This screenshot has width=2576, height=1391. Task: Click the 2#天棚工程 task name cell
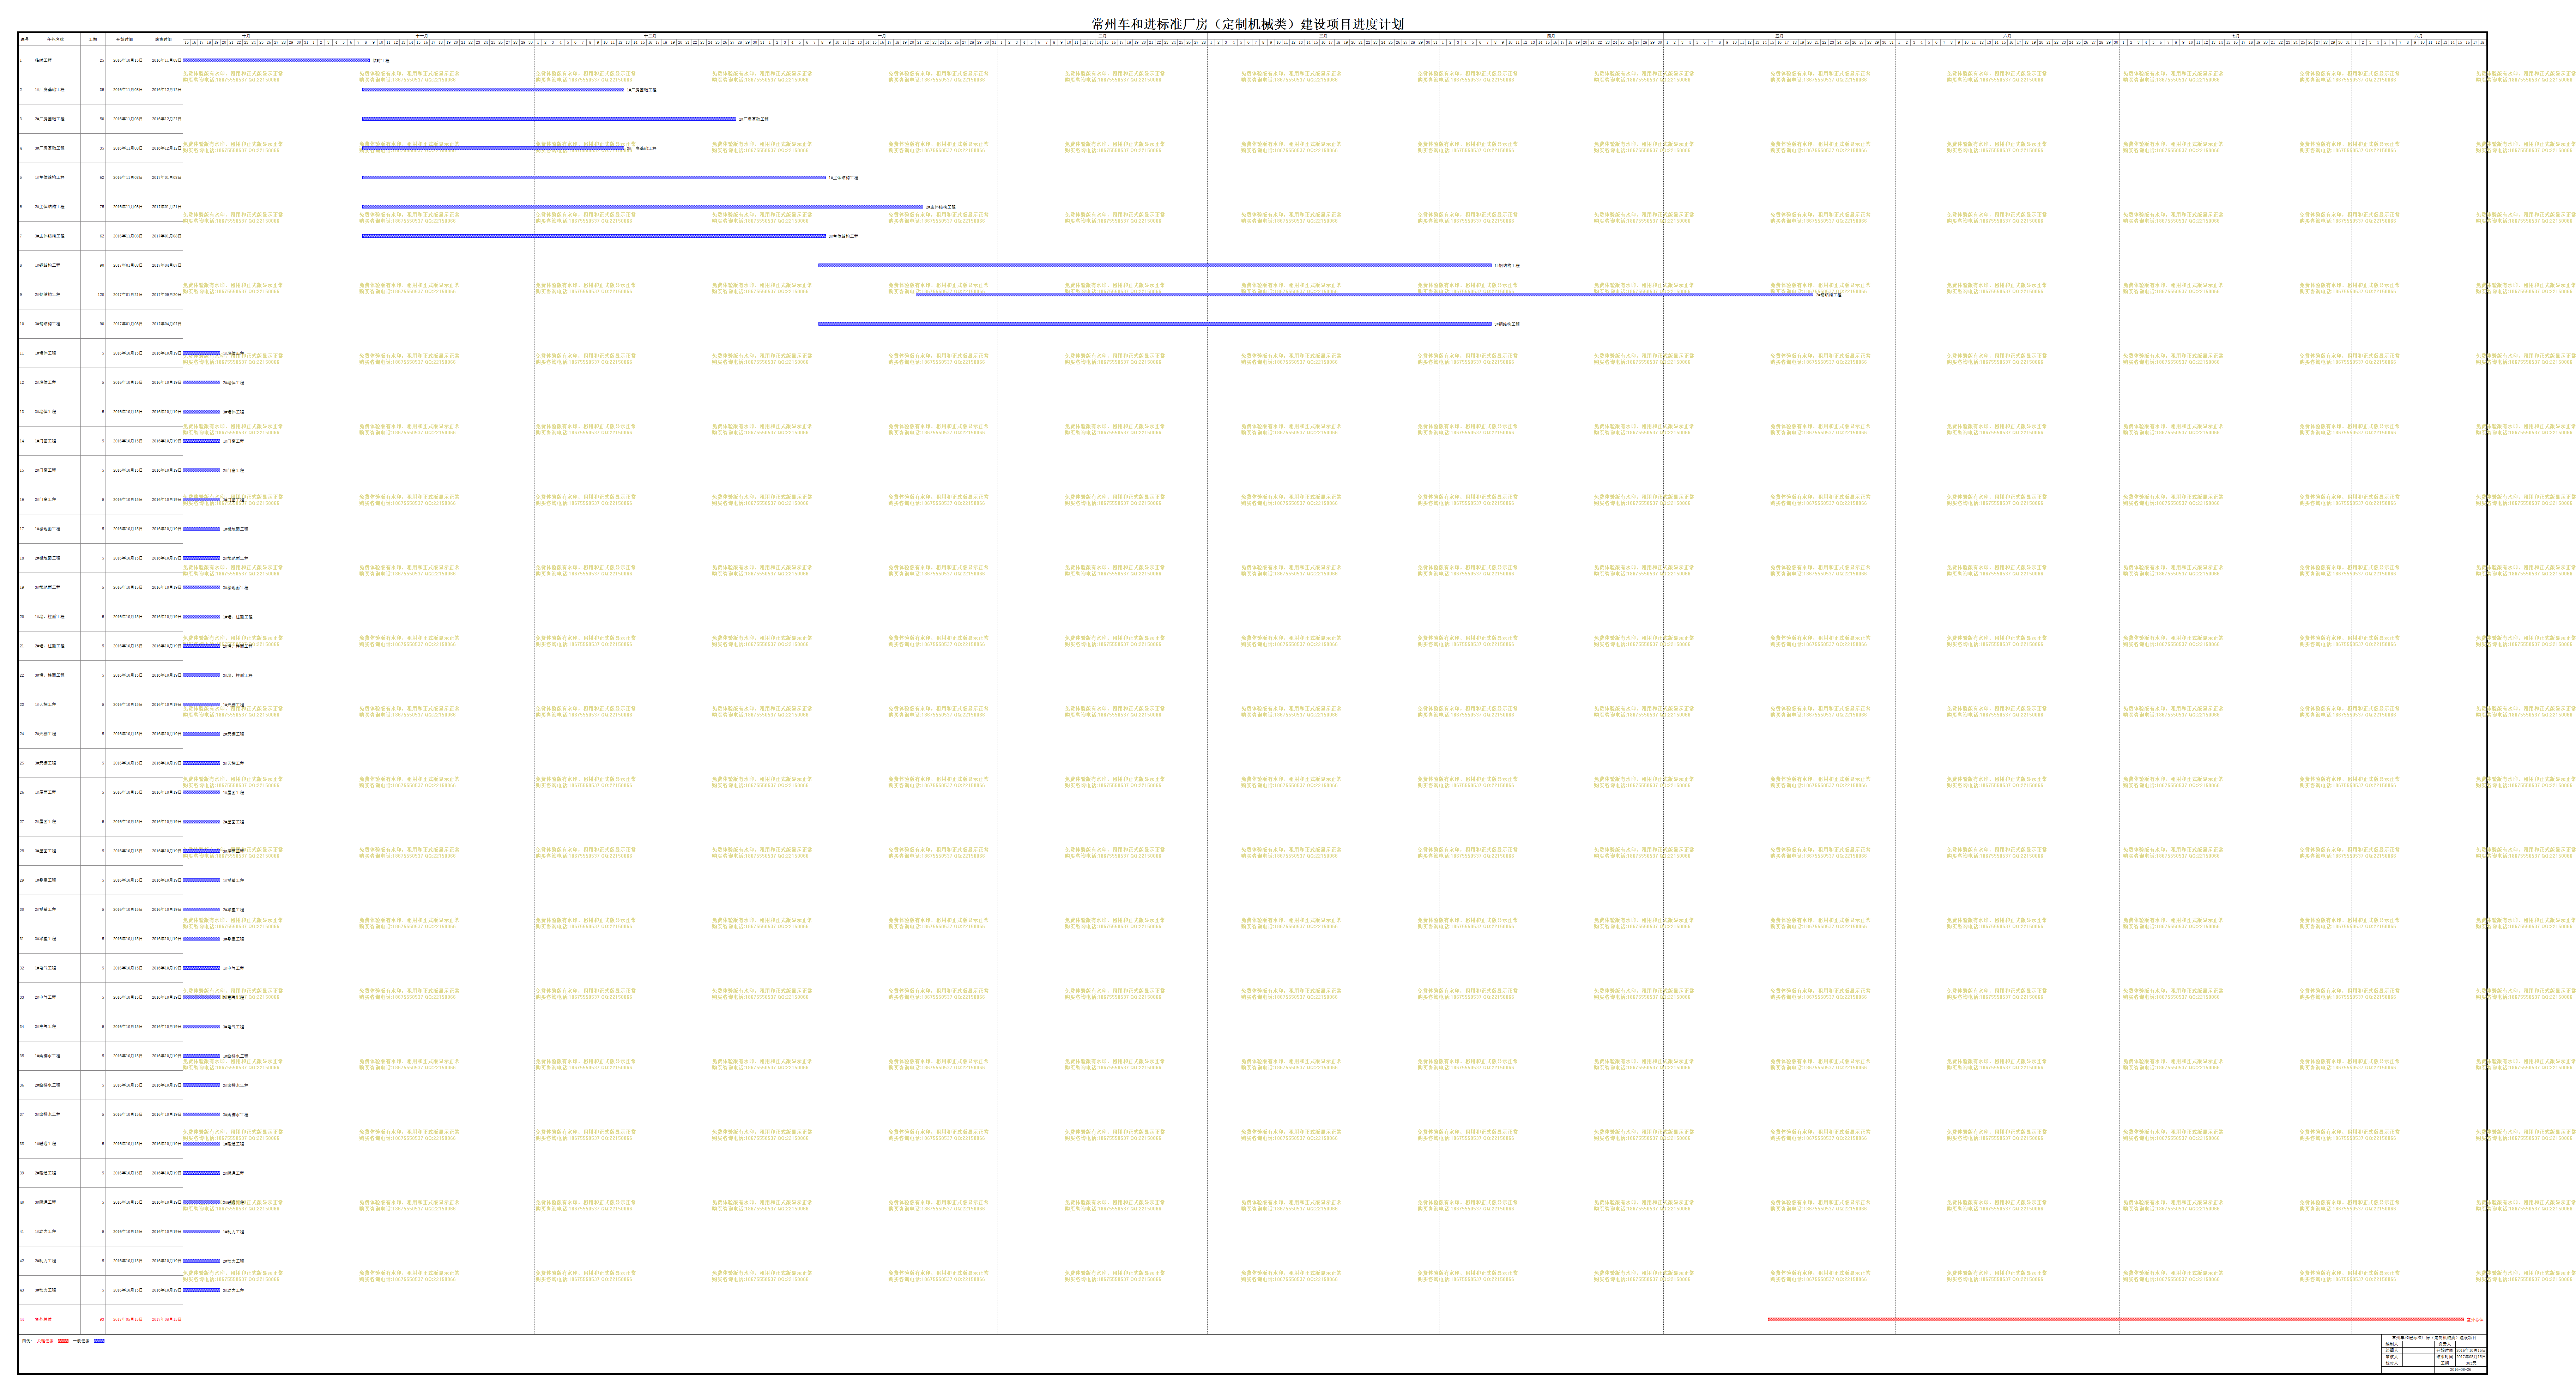coord(56,734)
